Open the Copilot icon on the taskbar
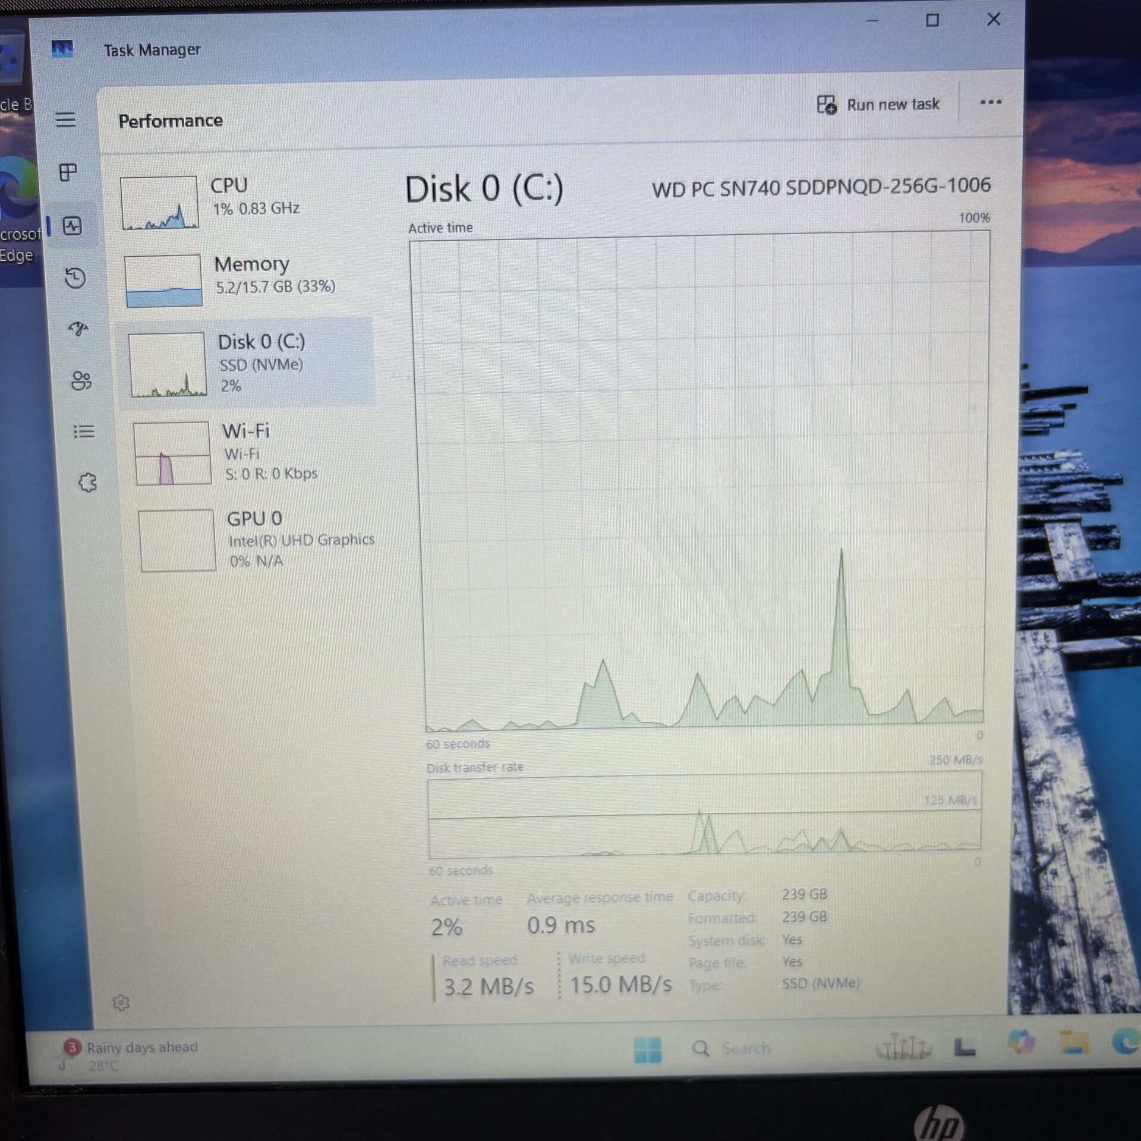 coord(1021,1043)
